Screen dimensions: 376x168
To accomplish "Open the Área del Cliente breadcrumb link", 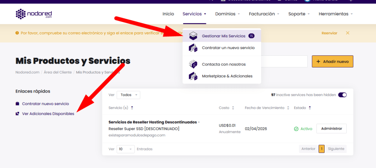I will click(x=58, y=72).
